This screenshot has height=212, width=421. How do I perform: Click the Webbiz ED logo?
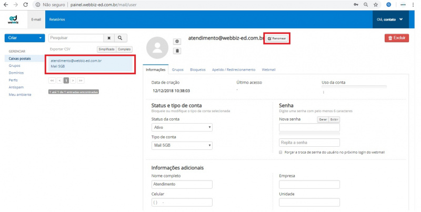pyautogui.click(x=14, y=19)
